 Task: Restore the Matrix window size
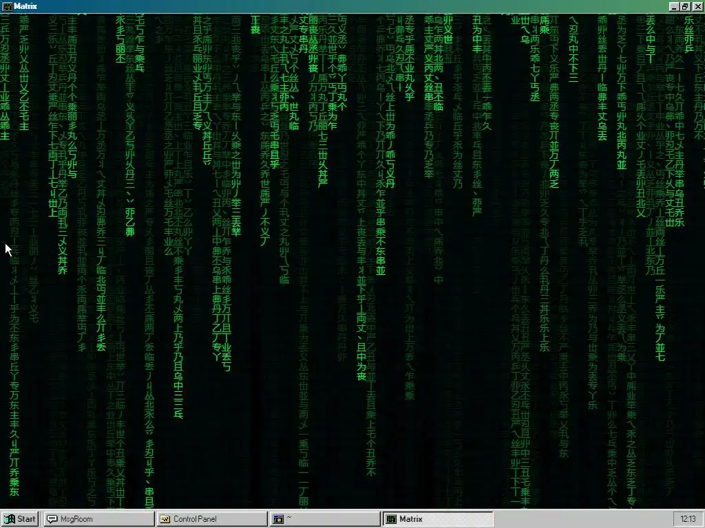[x=685, y=6]
